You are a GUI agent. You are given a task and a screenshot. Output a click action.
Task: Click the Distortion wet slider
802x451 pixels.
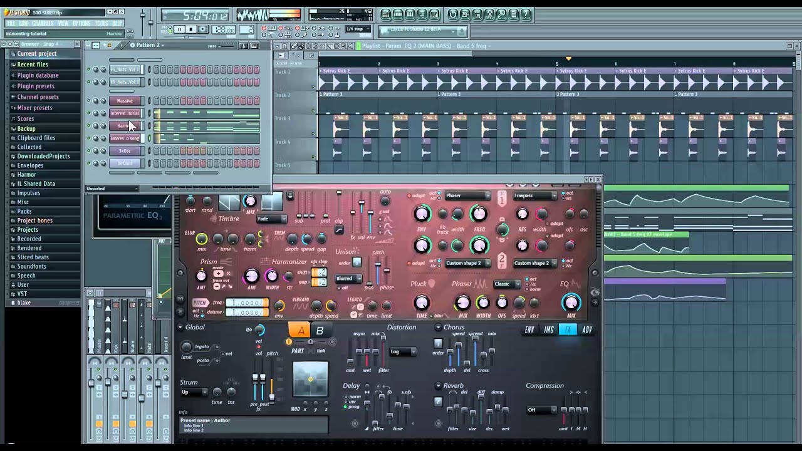point(367,353)
